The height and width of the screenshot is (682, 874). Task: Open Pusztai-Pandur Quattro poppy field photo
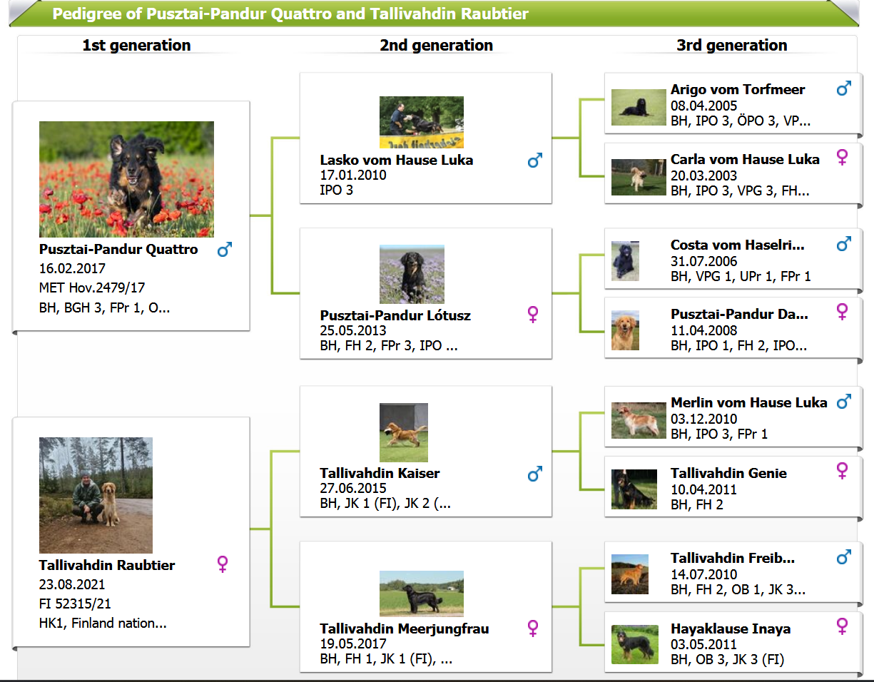click(126, 179)
